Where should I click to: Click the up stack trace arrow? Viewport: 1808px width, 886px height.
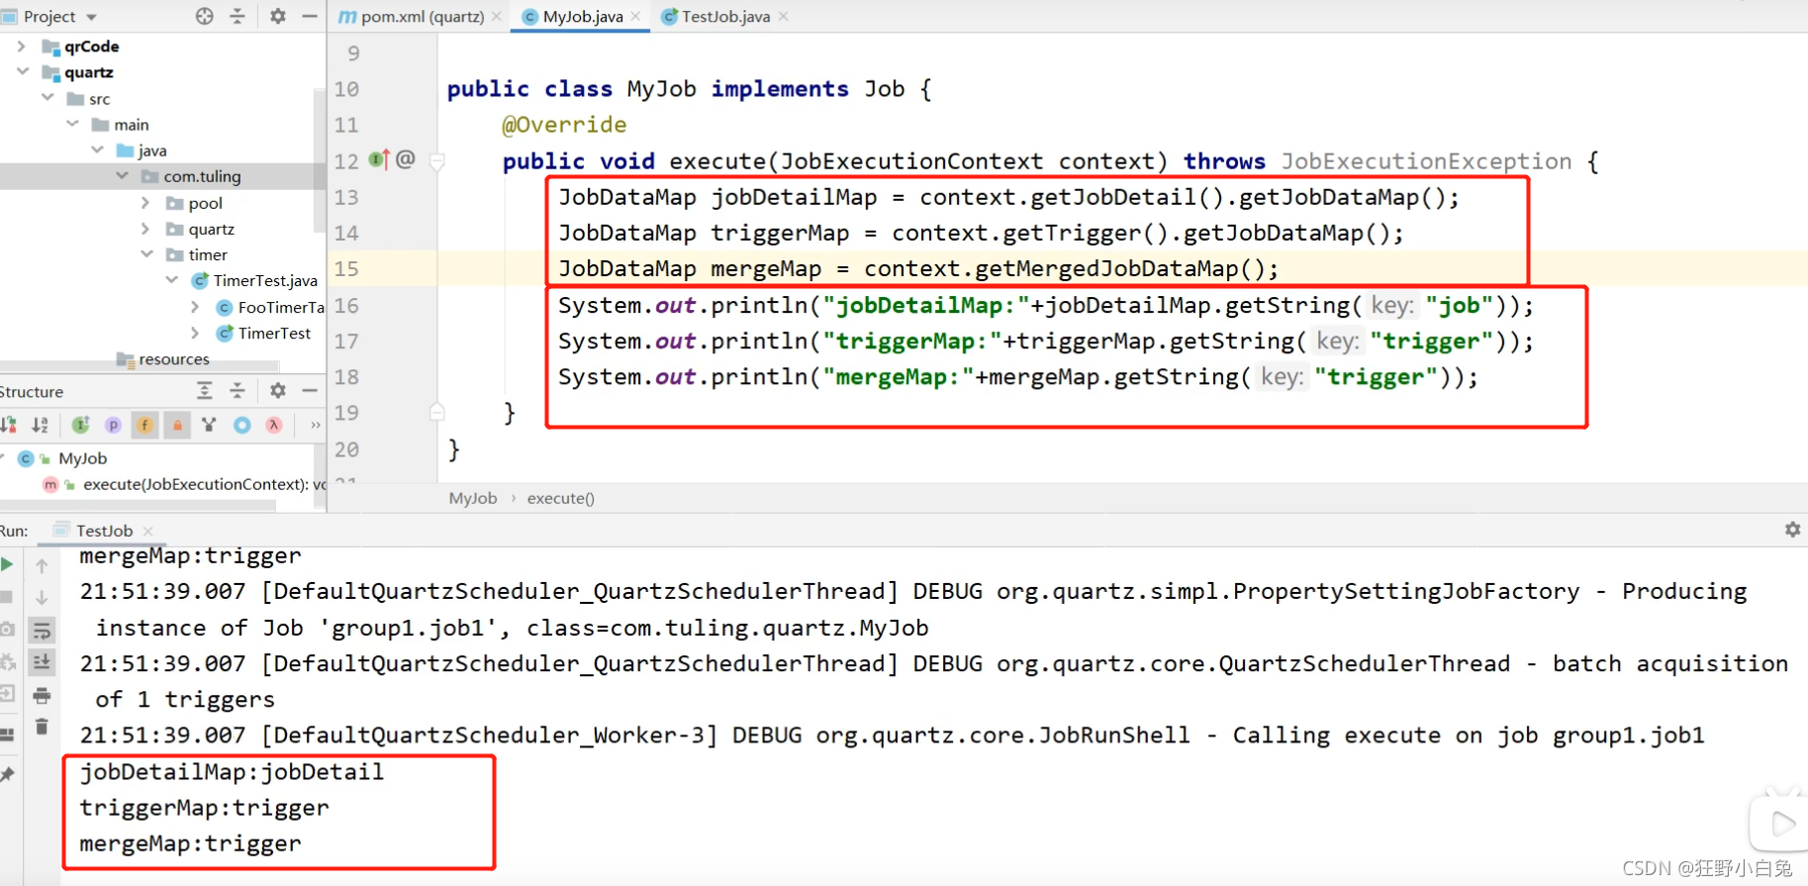(42, 565)
